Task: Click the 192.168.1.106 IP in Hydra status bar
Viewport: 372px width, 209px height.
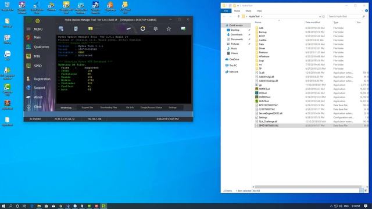Action: (x=94, y=119)
